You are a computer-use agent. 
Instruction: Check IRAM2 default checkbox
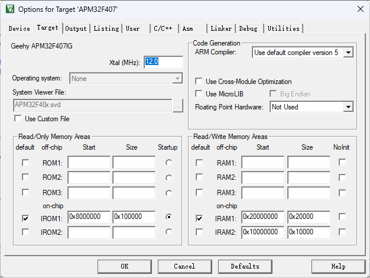(199, 232)
